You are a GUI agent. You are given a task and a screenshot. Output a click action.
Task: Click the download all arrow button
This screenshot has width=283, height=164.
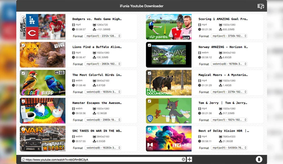click(x=259, y=159)
